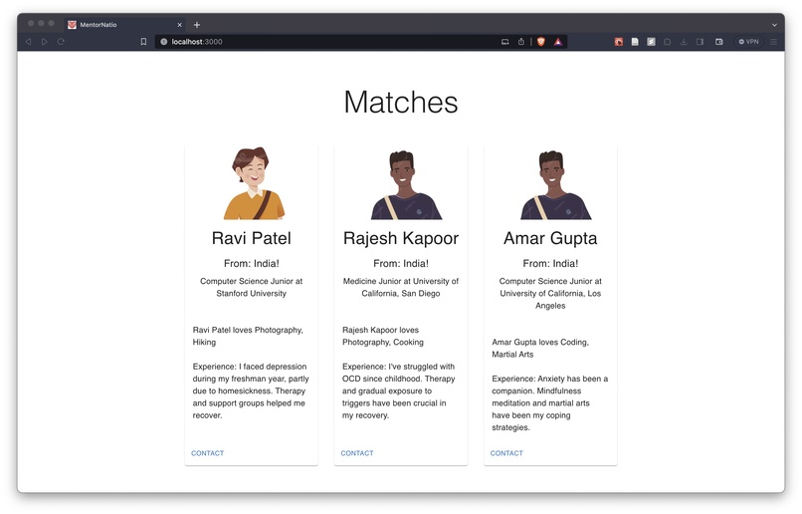Click the red extension icon in toolbar
The width and height of the screenshot is (802, 514).
(618, 42)
